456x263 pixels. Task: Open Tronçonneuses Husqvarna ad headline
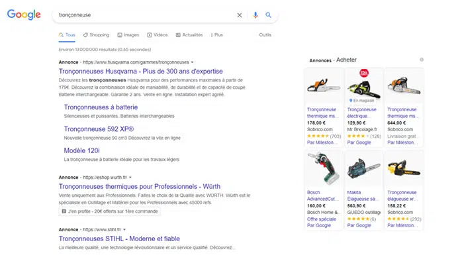click(x=141, y=72)
